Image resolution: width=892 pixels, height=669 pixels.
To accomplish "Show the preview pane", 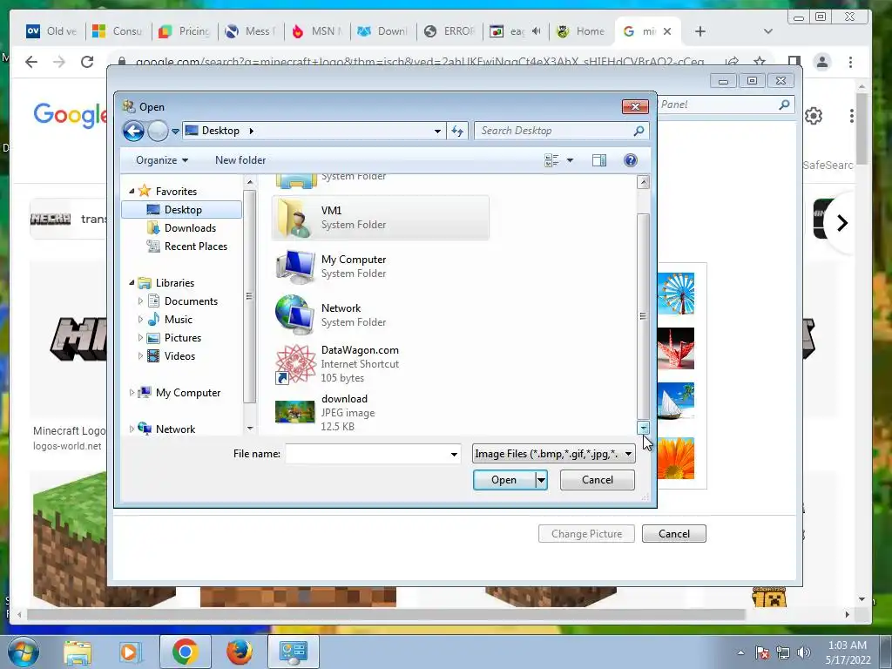I will 599,160.
